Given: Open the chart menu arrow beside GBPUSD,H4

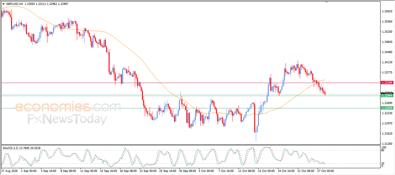Looking at the screenshot, I should 3,4.
